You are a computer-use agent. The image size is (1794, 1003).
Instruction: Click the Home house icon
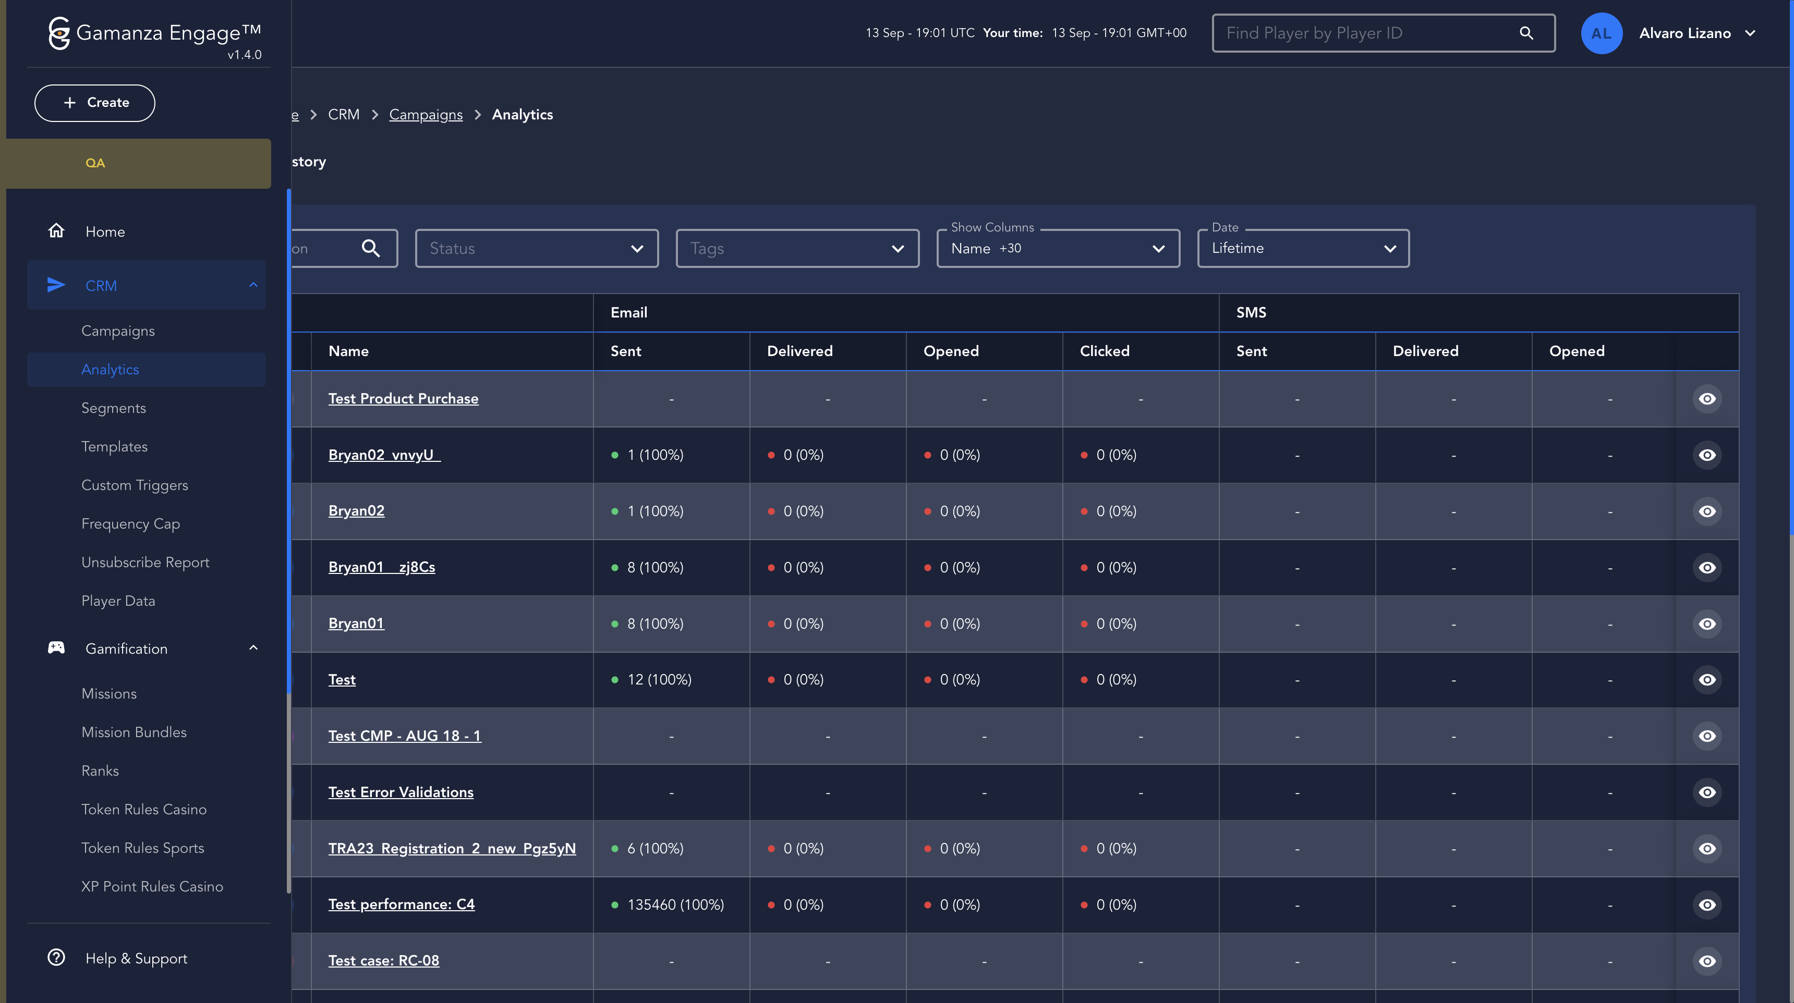pyautogui.click(x=56, y=231)
